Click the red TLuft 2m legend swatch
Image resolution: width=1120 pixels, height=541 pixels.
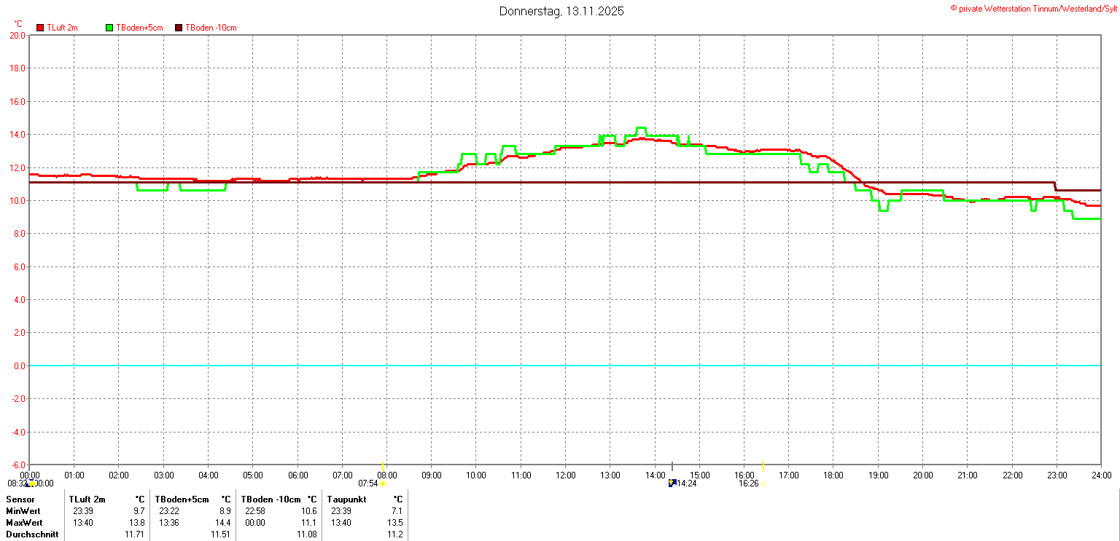pyautogui.click(x=40, y=28)
